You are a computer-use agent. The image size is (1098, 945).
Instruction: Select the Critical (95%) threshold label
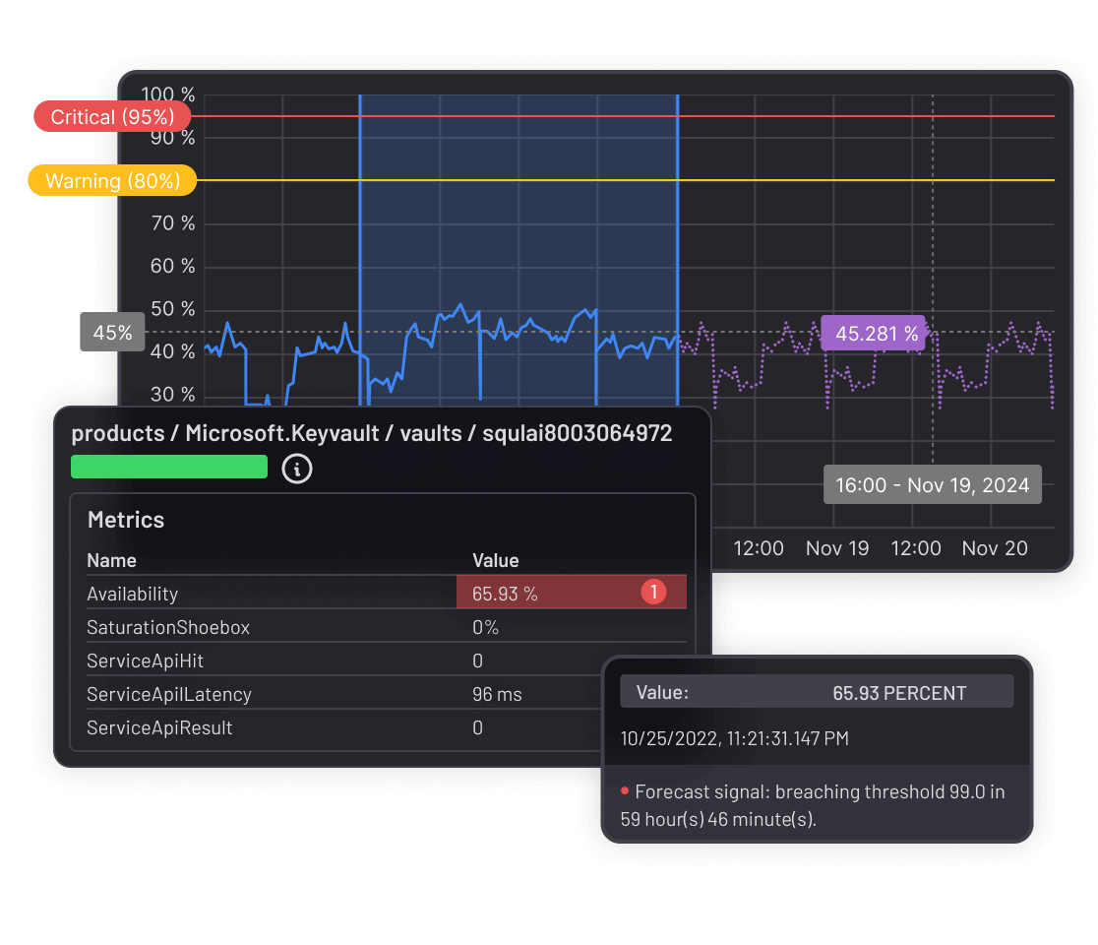pyautogui.click(x=111, y=115)
